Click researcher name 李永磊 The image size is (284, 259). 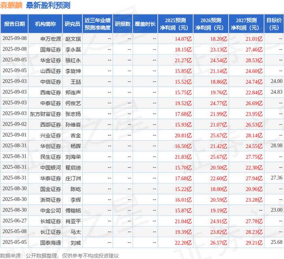73,50
